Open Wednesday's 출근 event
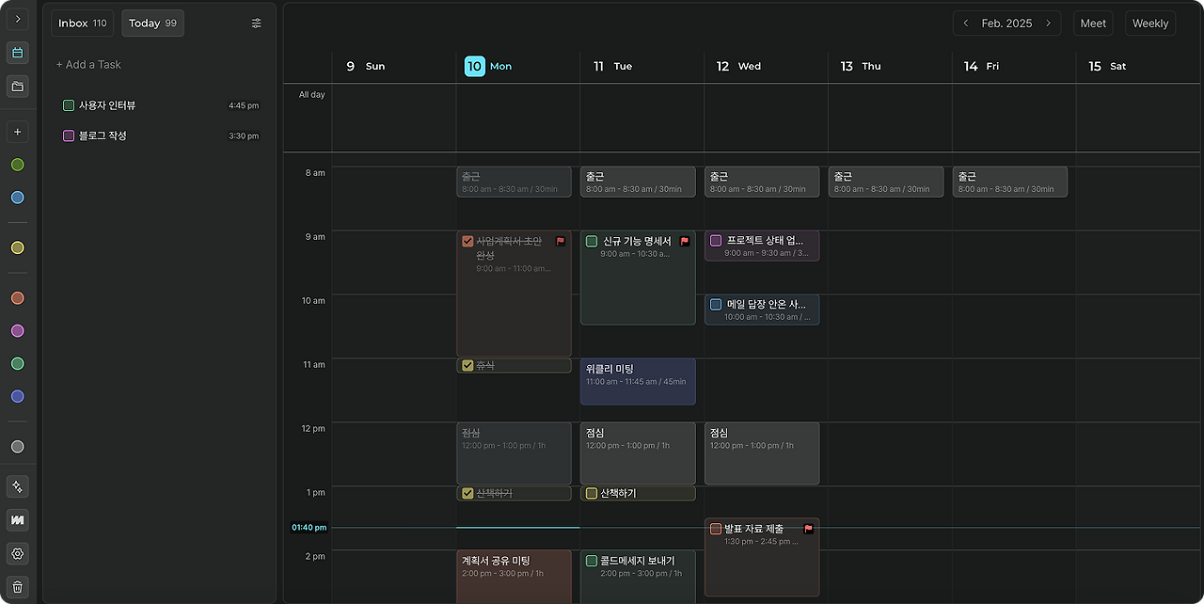 tap(762, 182)
